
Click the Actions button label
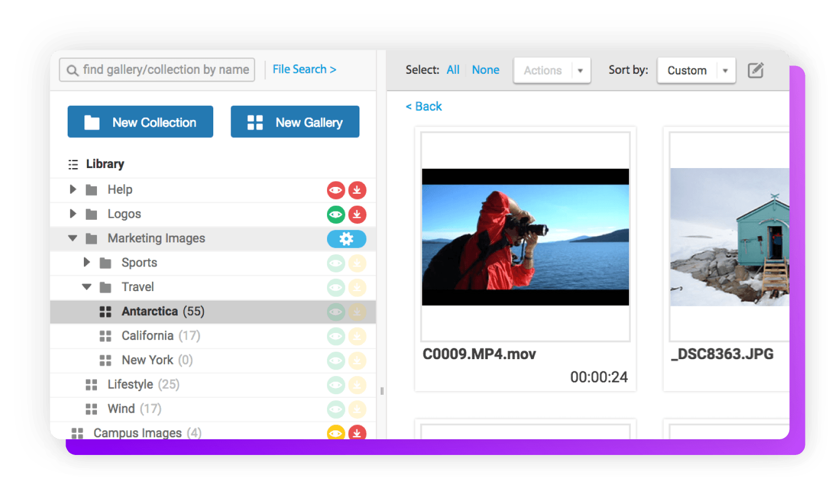pos(543,71)
